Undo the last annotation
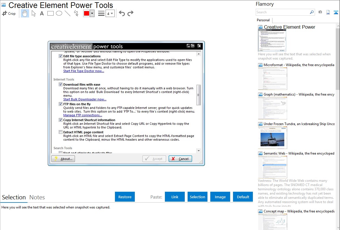340x230 pixels. 122,13
